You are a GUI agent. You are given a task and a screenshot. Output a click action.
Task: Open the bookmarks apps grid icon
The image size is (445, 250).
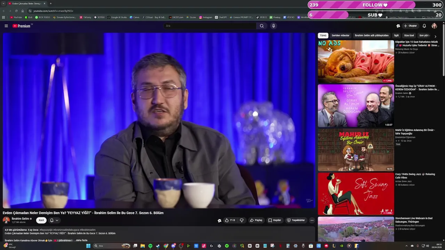[3, 17]
